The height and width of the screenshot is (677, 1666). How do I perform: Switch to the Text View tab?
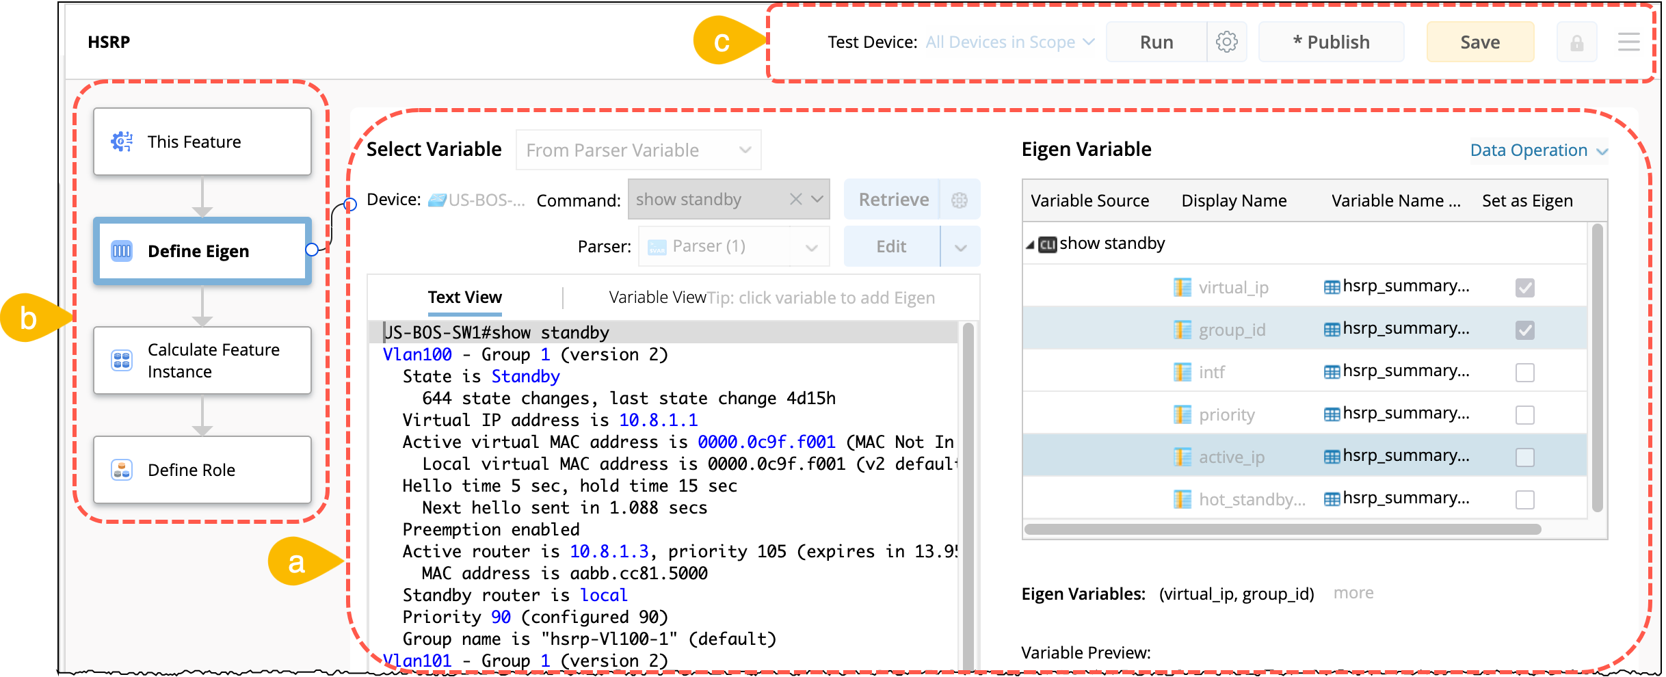464,297
